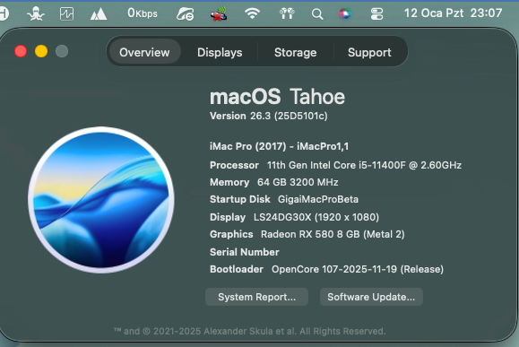The image size is (519, 347).
Task: Switch to the Displays tab
Action: [220, 52]
